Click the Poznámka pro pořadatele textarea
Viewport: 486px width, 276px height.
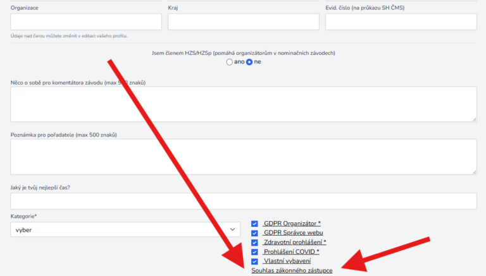tap(243, 157)
